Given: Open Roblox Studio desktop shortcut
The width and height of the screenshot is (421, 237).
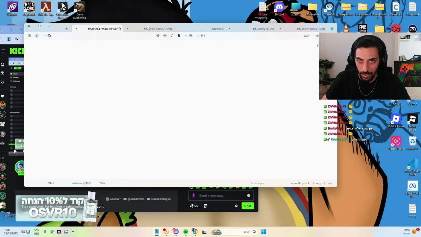Looking at the screenshot, I should pyautogui.click(x=412, y=122).
